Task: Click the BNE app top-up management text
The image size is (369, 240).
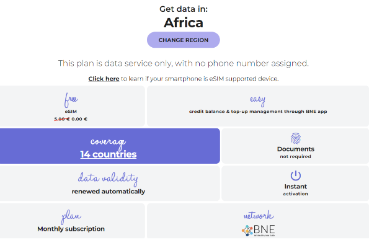Action: point(258,111)
